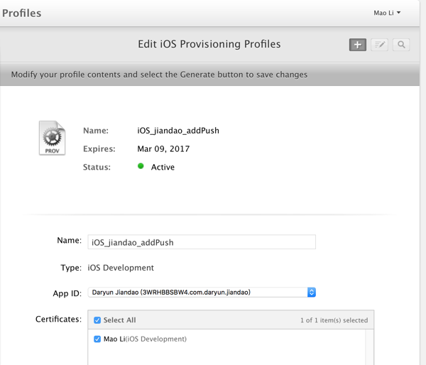Toggle the Select All certificates checkbox

[98, 320]
